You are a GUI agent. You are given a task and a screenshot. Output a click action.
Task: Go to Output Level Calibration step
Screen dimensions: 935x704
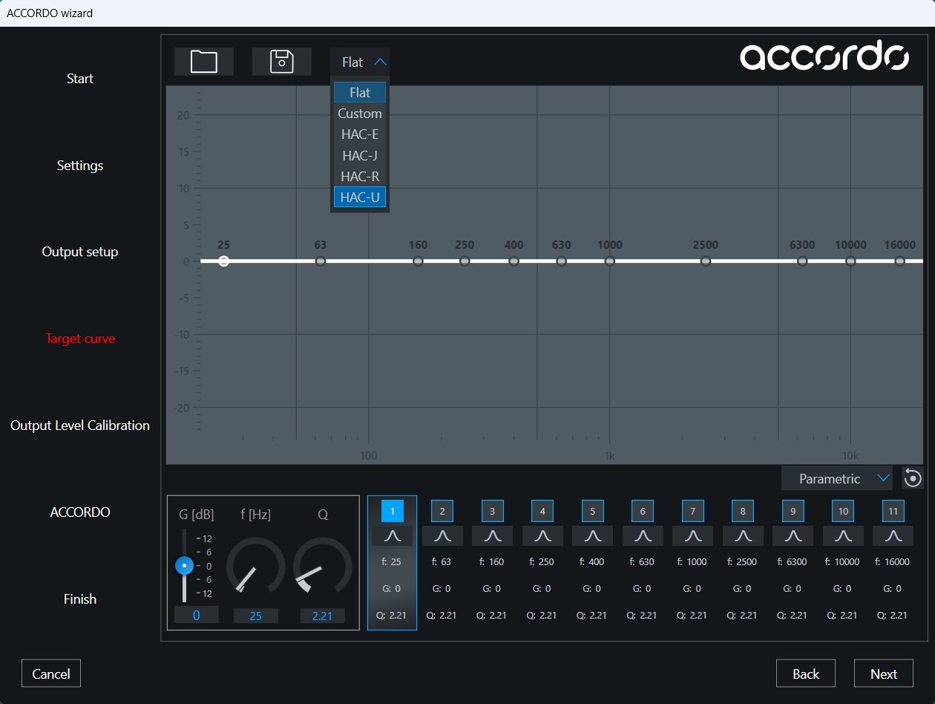pyautogui.click(x=80, y=426)
